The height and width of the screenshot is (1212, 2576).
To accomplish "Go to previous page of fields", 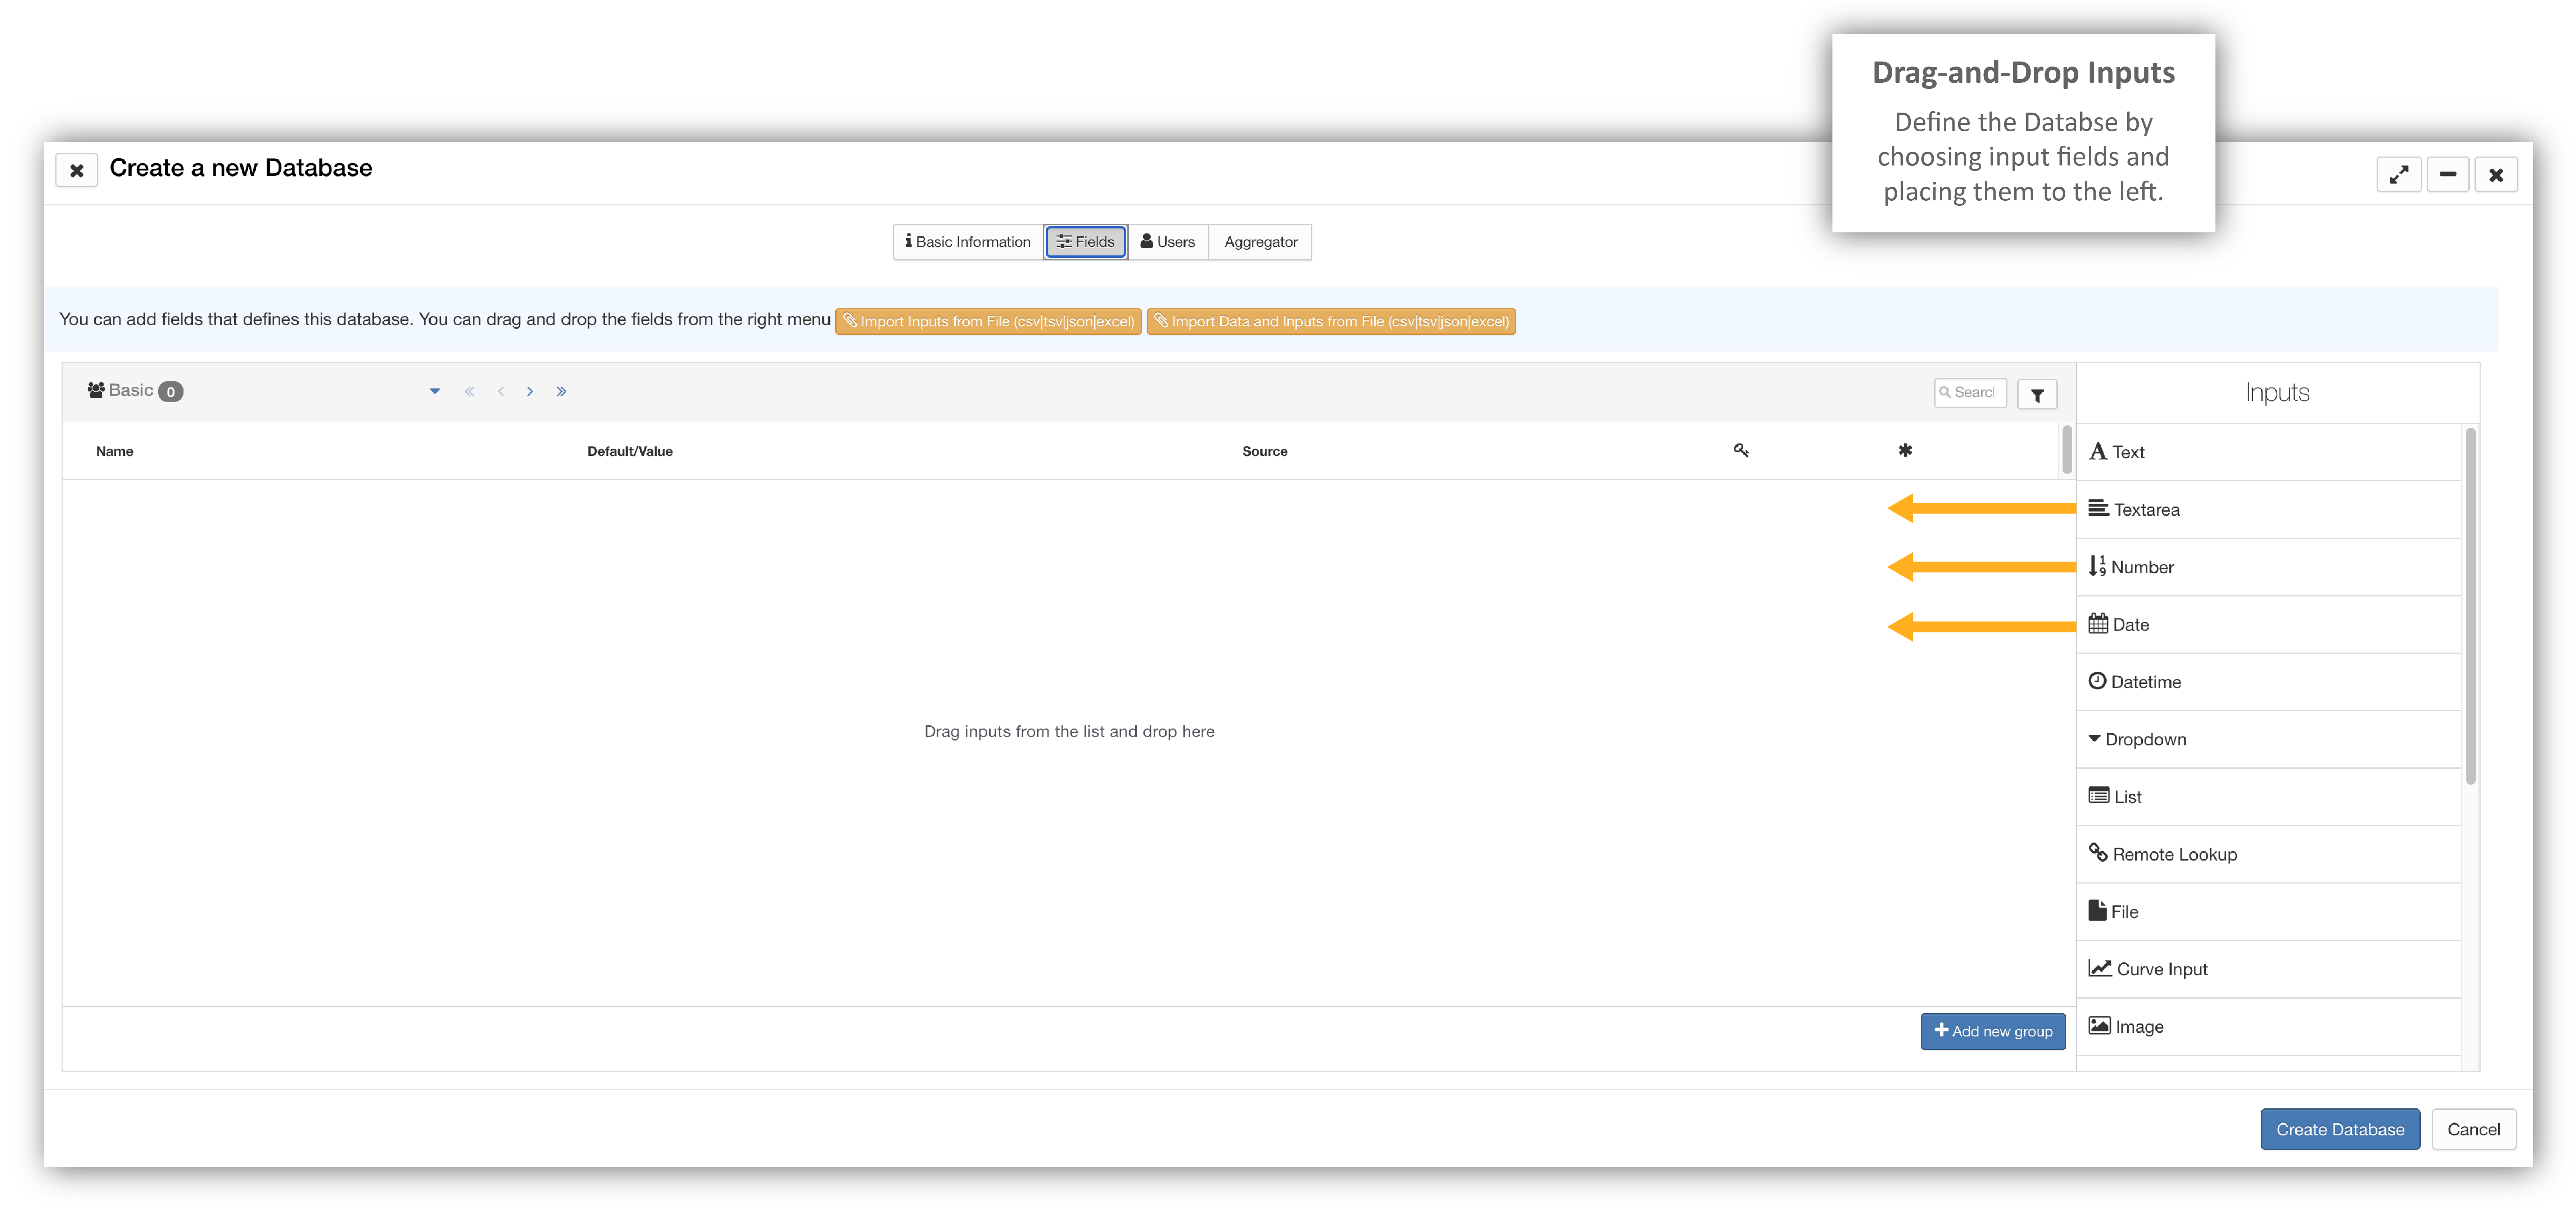I will pos(500,392).
